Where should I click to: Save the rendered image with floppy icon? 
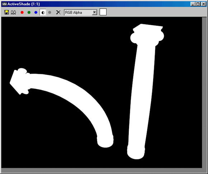pyautogui.click(x=6, y=12)
